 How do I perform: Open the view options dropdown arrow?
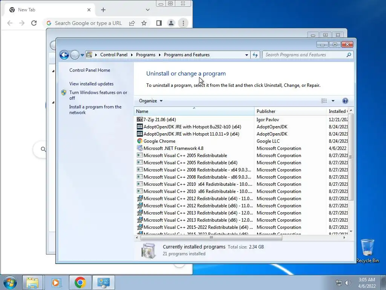(x=333, y=101)
